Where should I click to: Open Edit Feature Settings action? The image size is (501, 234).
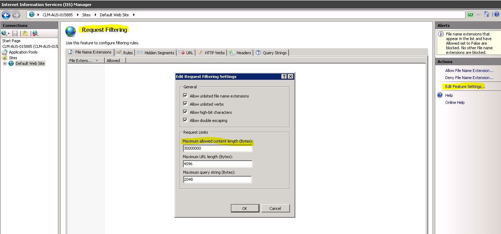click(x=465, y=87)
